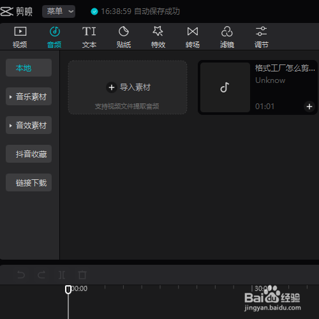This screenshot has width=319, height=319.
Task: Open the 文本 text tab
Action: (89, 37)
